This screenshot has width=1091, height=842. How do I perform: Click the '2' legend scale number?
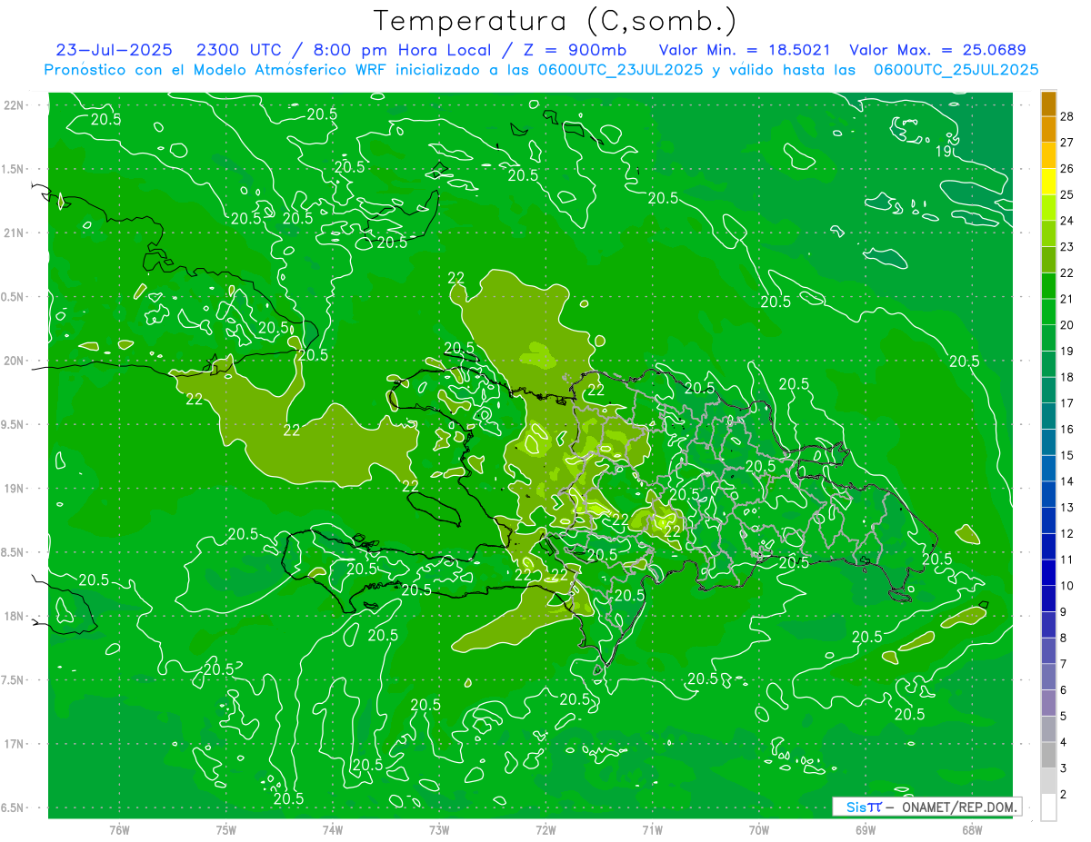(1064, 795)
